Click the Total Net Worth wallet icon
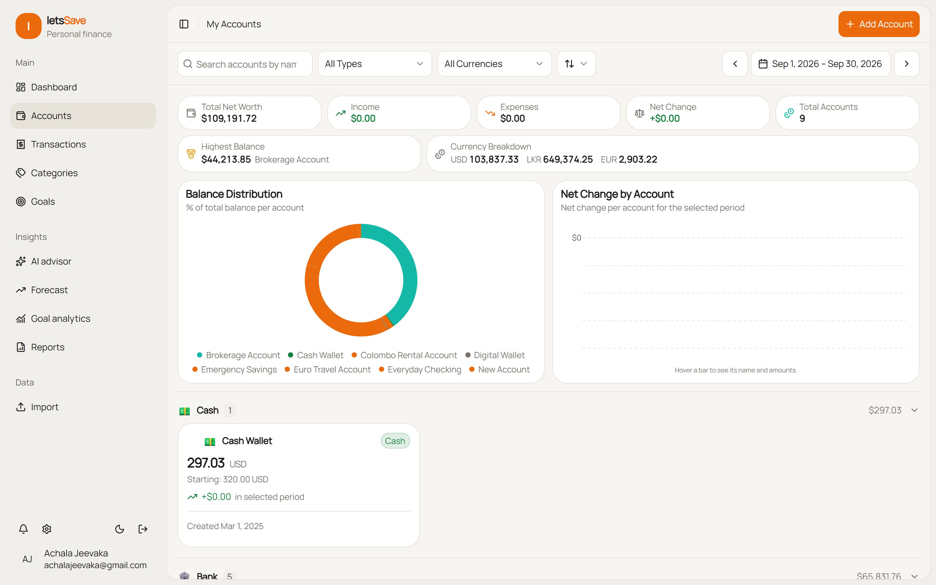This screenshot has width=936, height=585. (x=191, y=113)
